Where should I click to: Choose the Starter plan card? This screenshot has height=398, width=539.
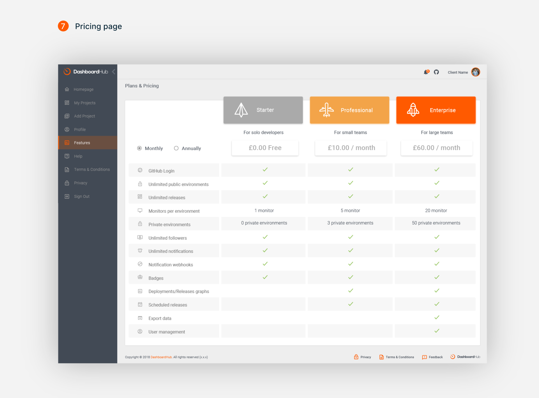click(263, 110)
